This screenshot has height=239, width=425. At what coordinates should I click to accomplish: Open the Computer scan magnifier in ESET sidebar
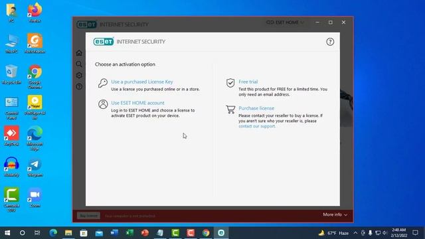79,64
